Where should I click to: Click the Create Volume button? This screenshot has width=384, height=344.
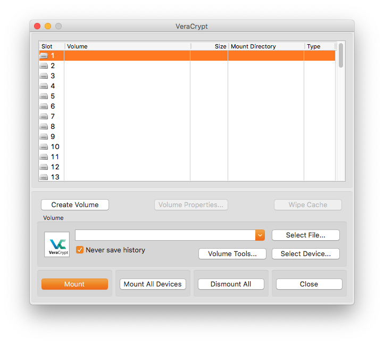75,204
